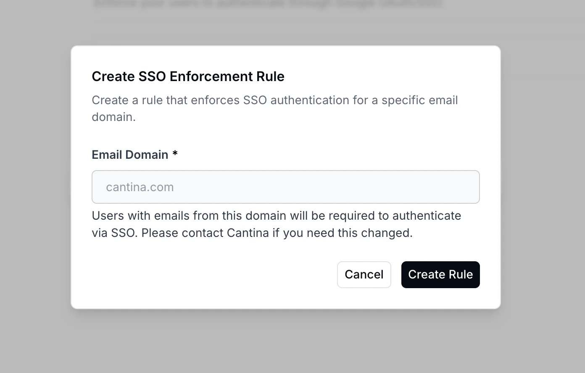Cancel the SSO enforcement rule dialog
The width and height of the screenshot is (585, 373).
364,275
